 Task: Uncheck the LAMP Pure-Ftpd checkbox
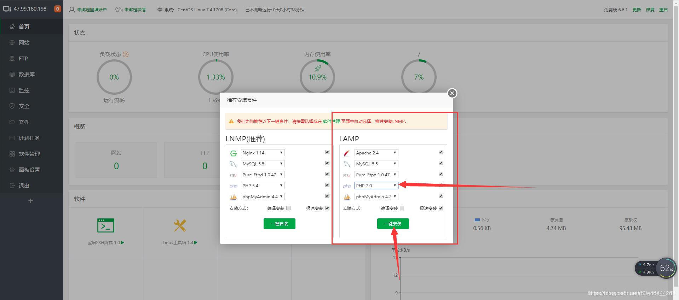[441, 174]
